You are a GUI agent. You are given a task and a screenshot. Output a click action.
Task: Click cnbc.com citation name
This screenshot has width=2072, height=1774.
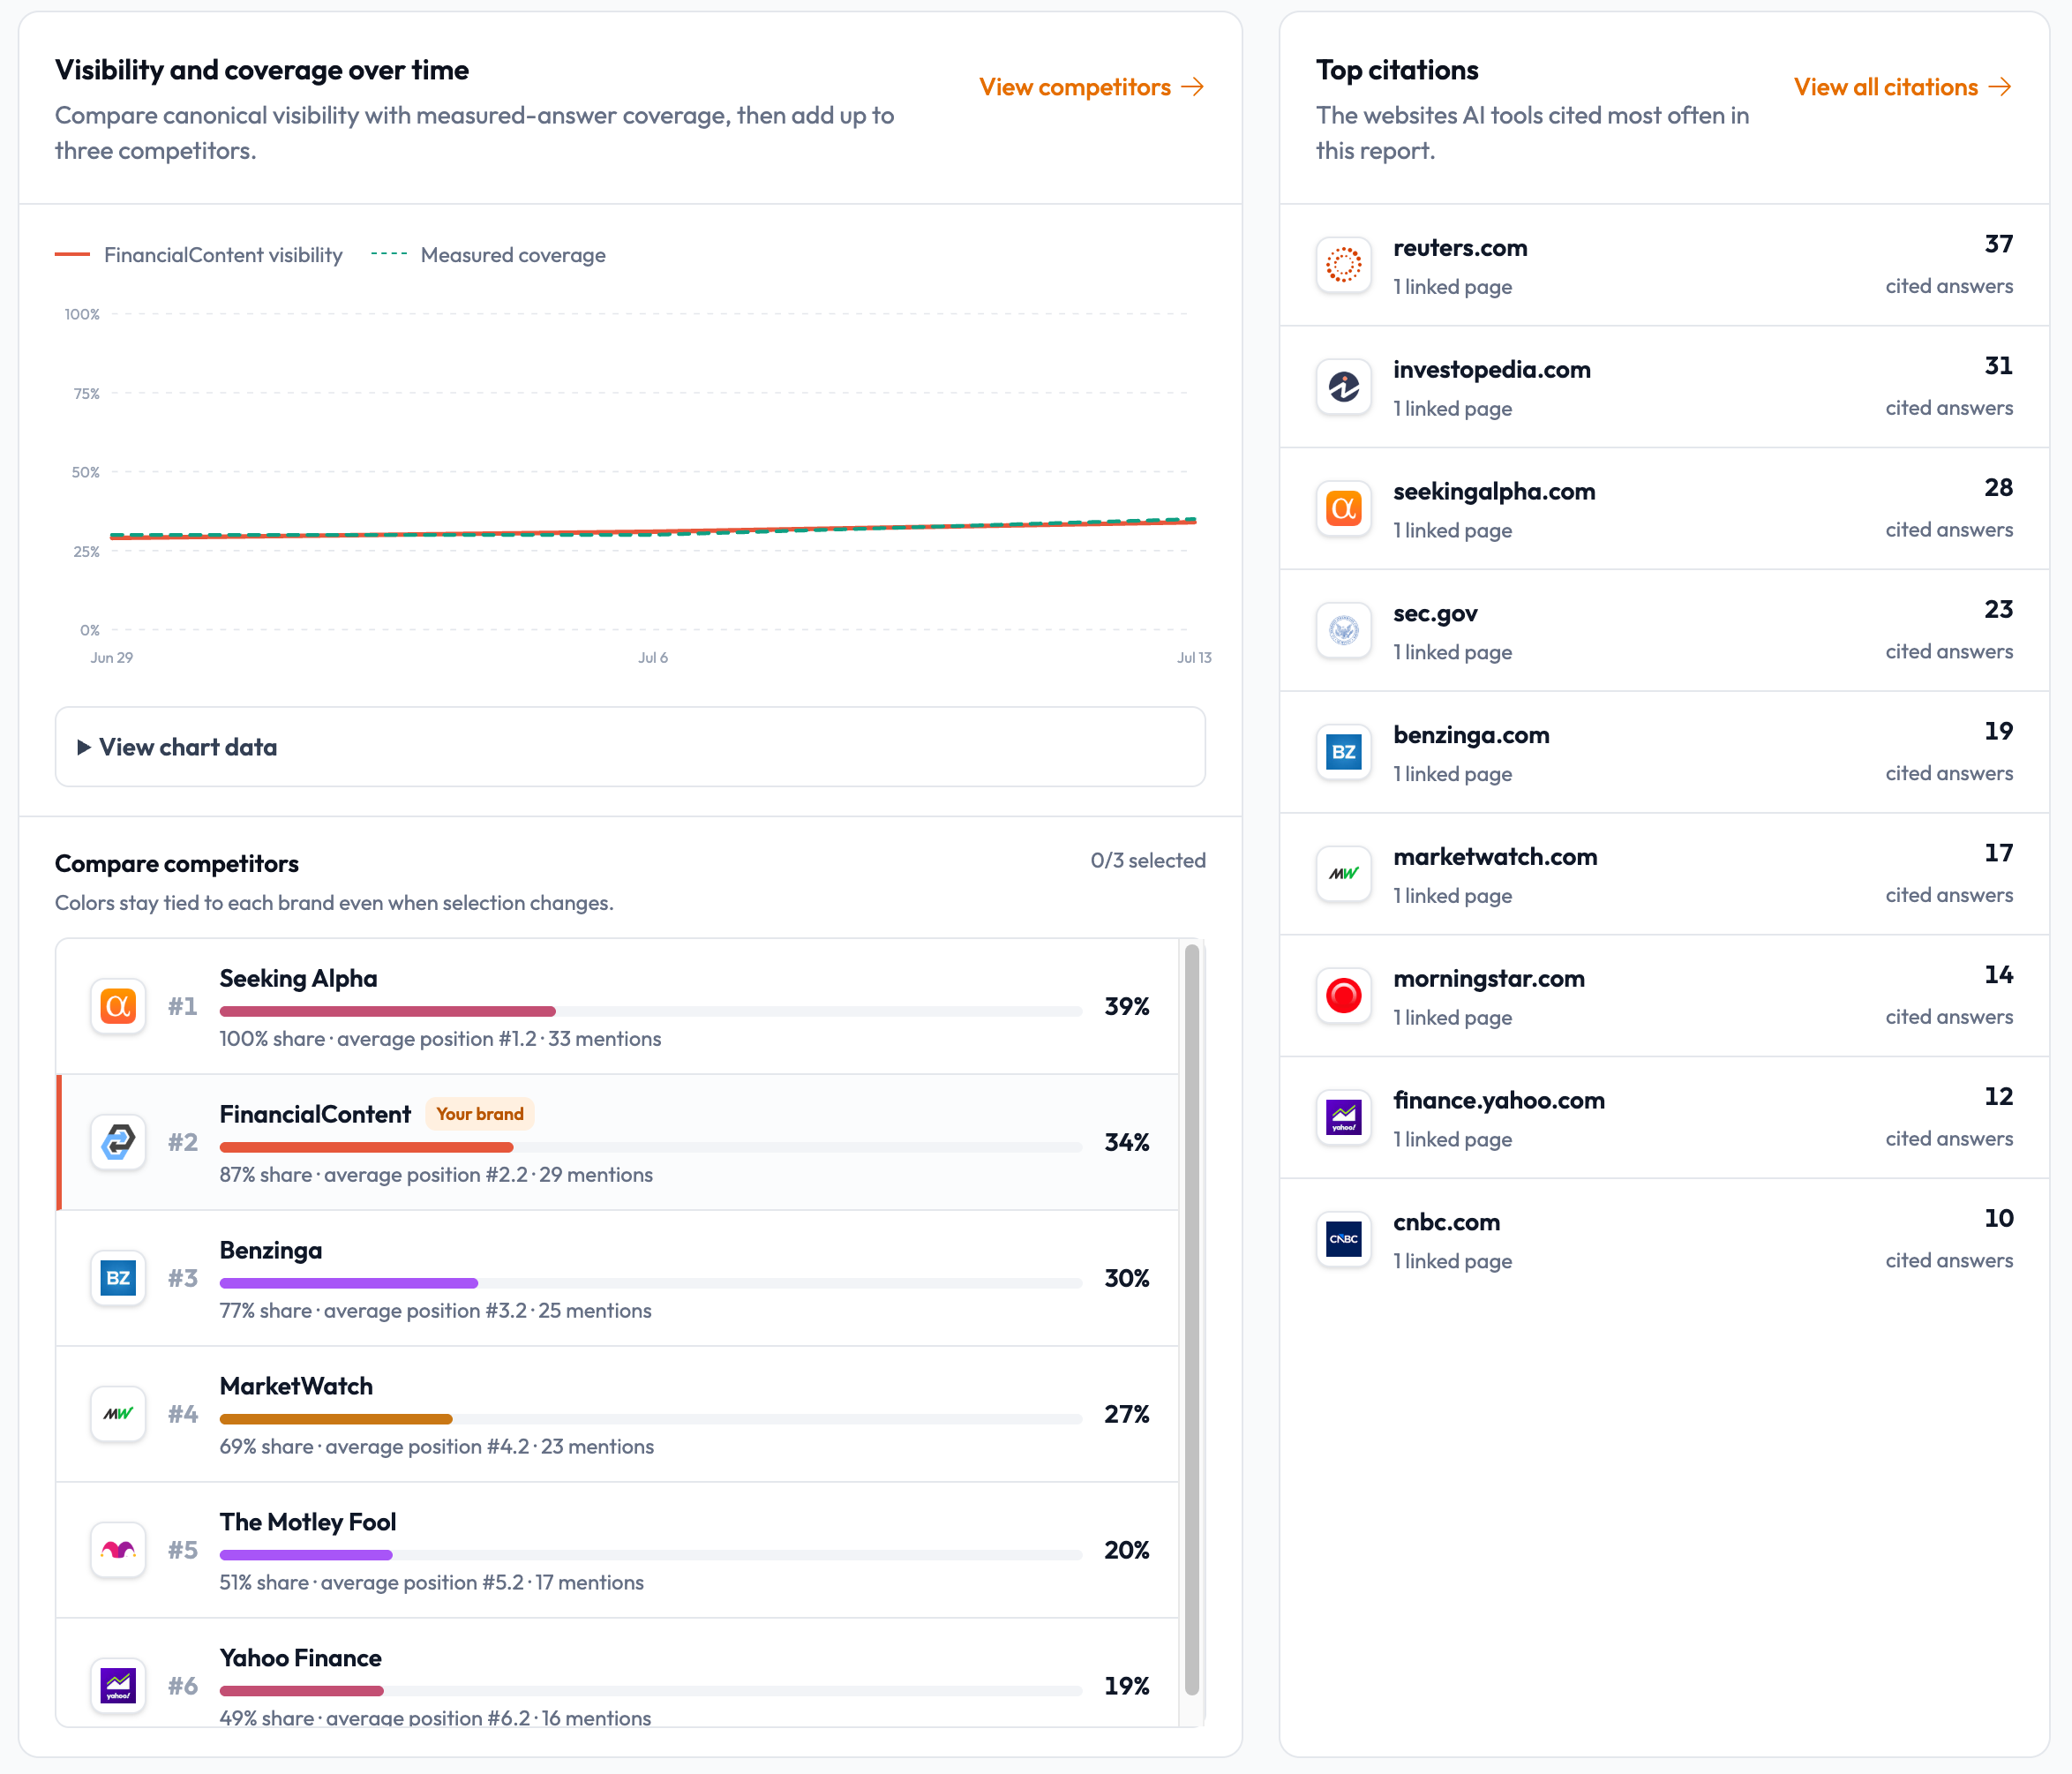point(1446,1222)
